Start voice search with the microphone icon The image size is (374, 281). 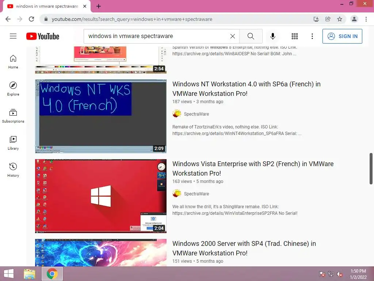272,36
